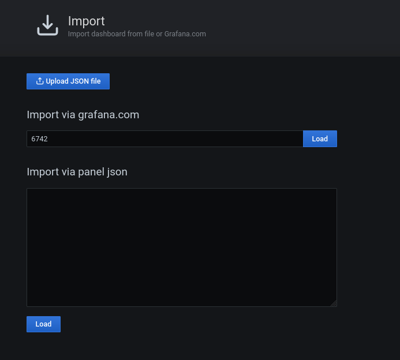Click the 6742 value in the input
This screenshot has height=360, width=400.
[39, 139]
